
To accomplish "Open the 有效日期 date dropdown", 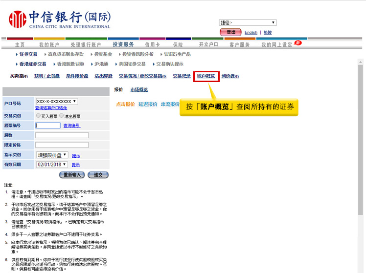I will pyautogui.click(x=52, y=165).
